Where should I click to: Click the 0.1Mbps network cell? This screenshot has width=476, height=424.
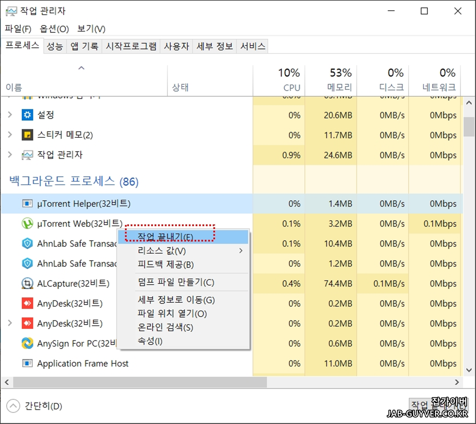click(434, 223)
